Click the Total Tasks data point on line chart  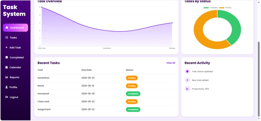(42, 7)
